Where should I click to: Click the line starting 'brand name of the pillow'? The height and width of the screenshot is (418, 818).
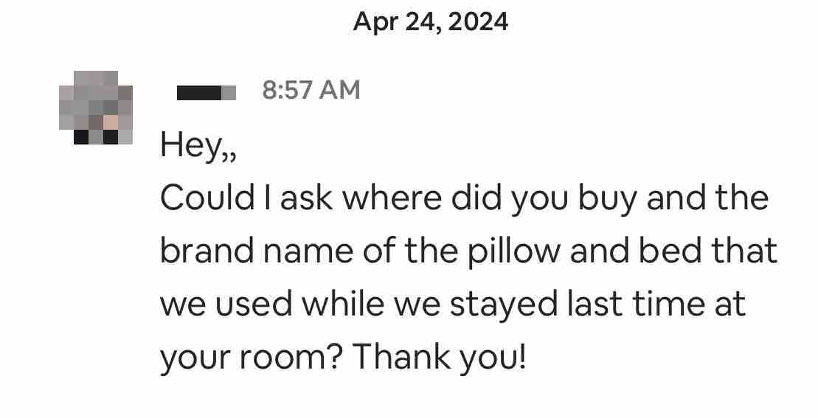tap(468, 251)
